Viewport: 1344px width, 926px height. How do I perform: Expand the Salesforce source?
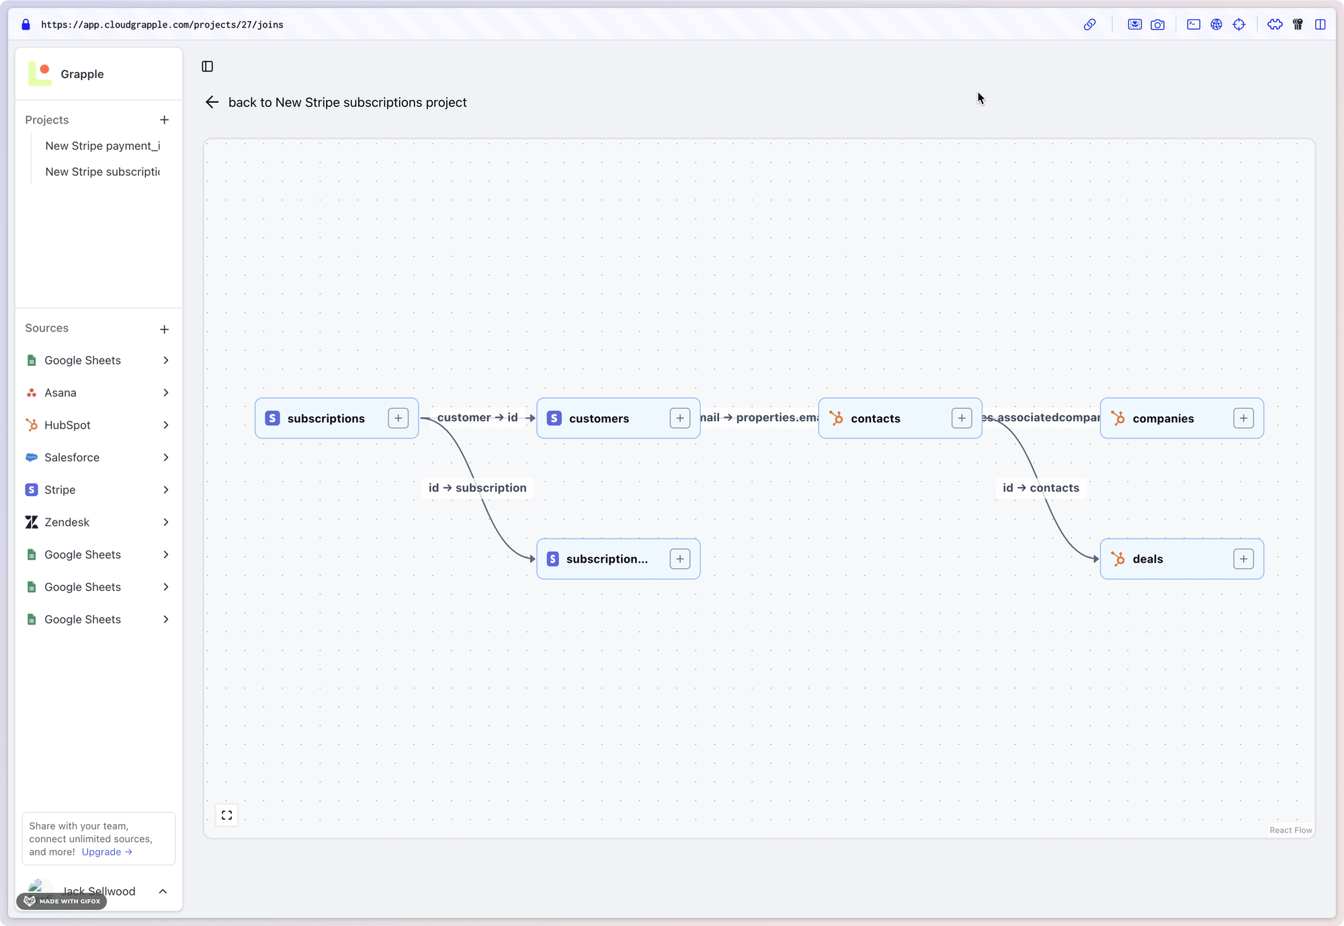[165, 457]
